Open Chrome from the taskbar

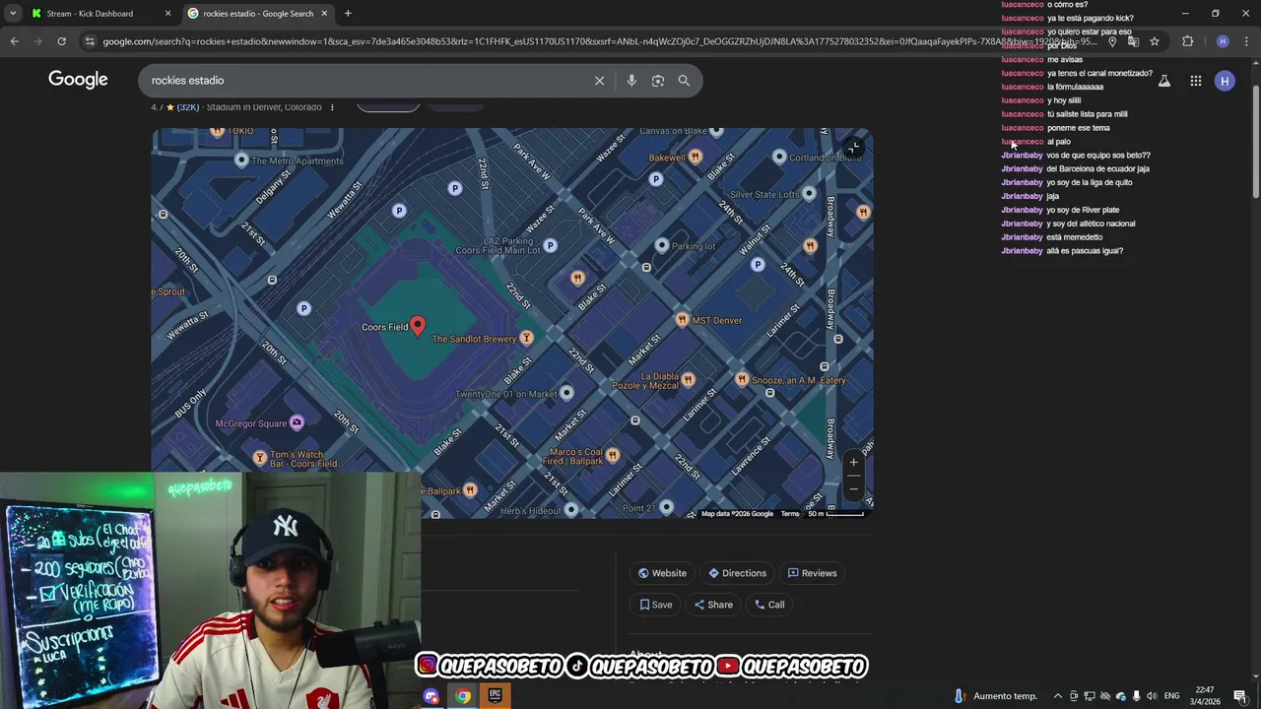click(462, 696)
